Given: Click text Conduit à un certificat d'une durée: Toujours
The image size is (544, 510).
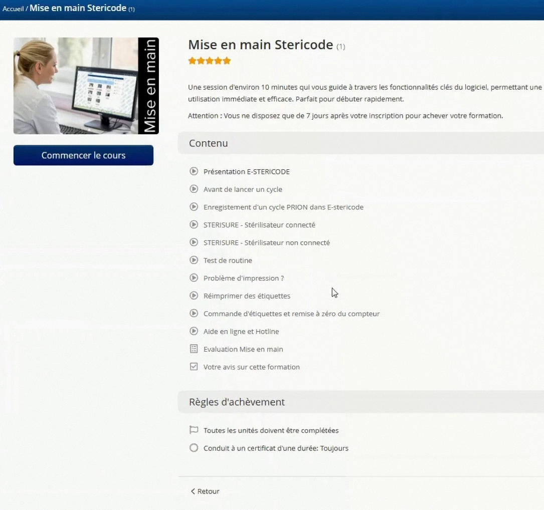Looking at the screenshot, I should coord(276,448).
